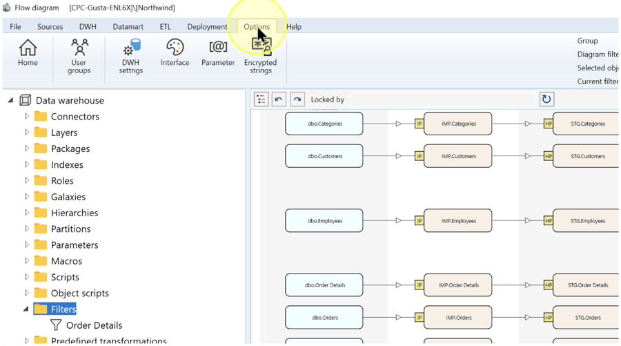Open the File menu
621x346 pixels.
point(15,26)
